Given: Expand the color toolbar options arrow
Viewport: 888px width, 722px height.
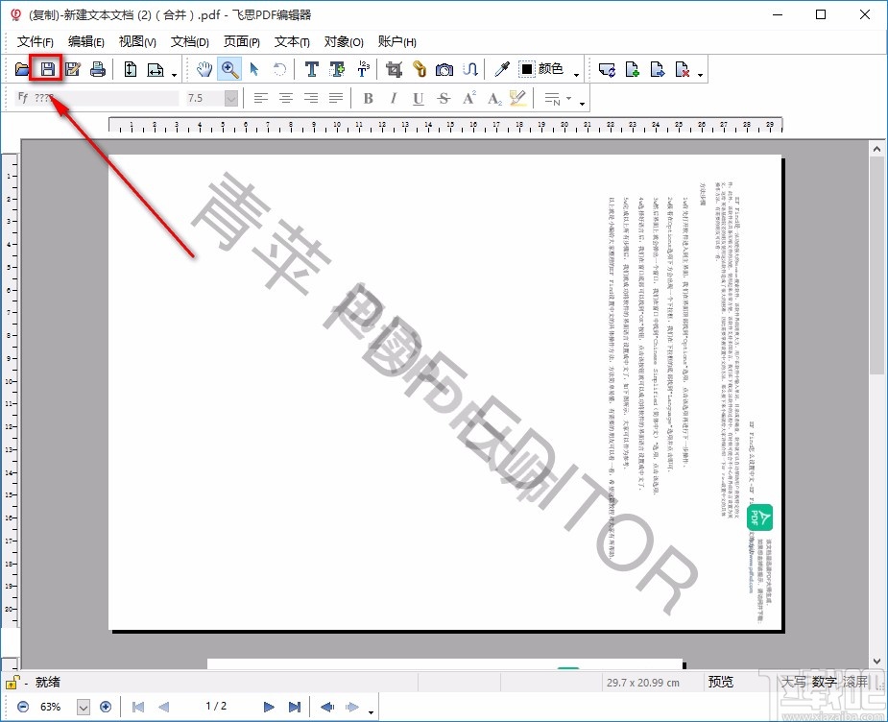Looking at the screenshot, I should [577, 75].
